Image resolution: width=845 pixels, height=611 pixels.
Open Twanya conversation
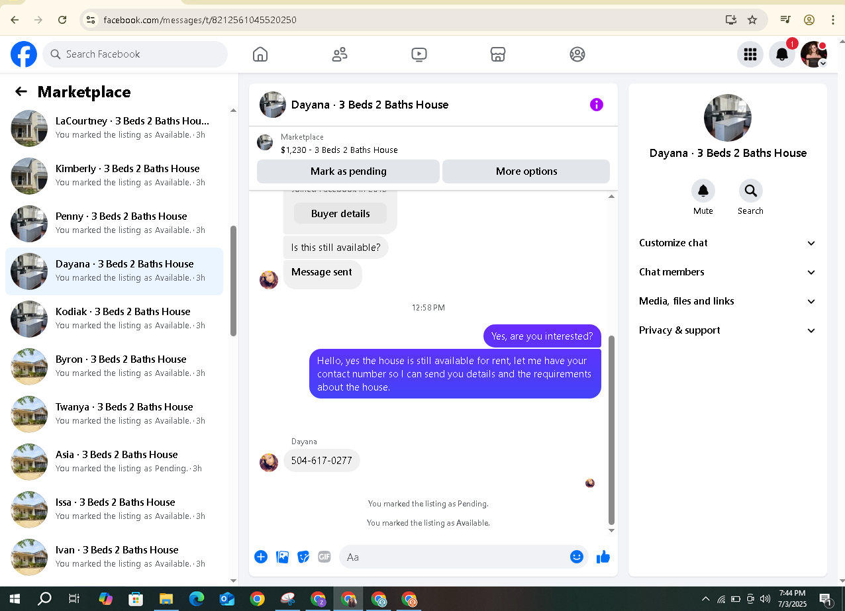(114, 414)
